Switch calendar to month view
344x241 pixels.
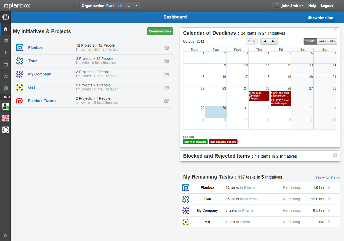coord(310,41)
